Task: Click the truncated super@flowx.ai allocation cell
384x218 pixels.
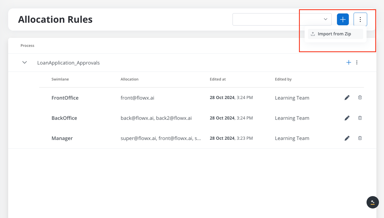Action: pyautogui.click(x=161, y=138)
